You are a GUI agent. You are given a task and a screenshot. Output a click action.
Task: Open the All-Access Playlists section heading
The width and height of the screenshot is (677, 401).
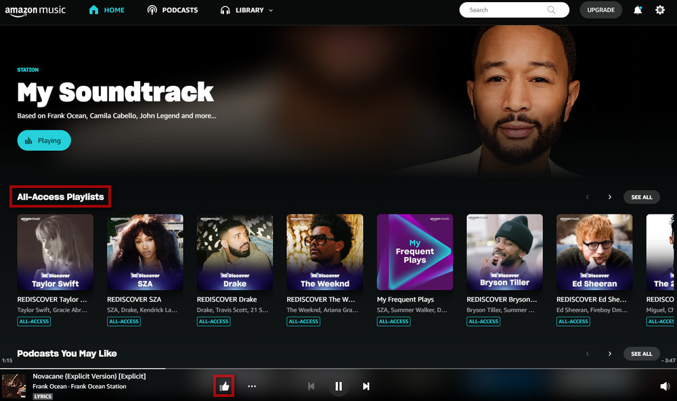pos(60,197)
